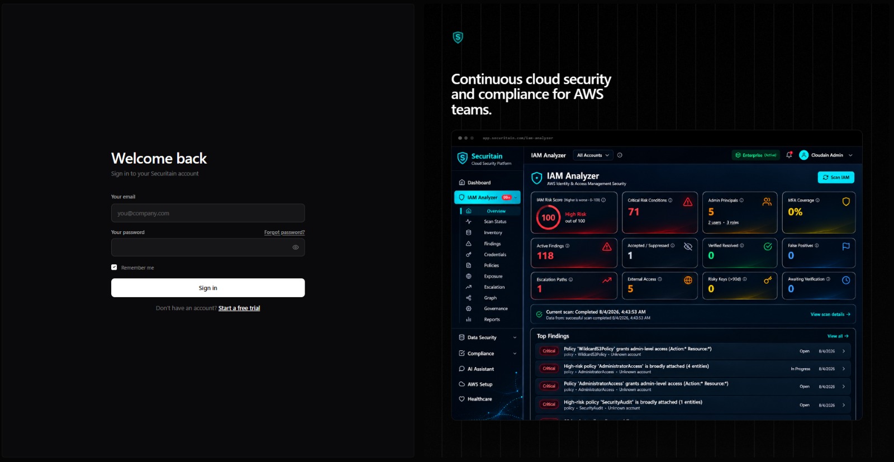Open View all link in Top Findings
This screenshot has height=462, width=894.
click(x=838, y=336)
